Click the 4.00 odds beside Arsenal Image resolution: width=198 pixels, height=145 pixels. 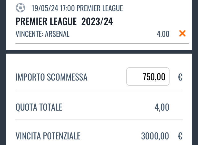tap(163, 34)
